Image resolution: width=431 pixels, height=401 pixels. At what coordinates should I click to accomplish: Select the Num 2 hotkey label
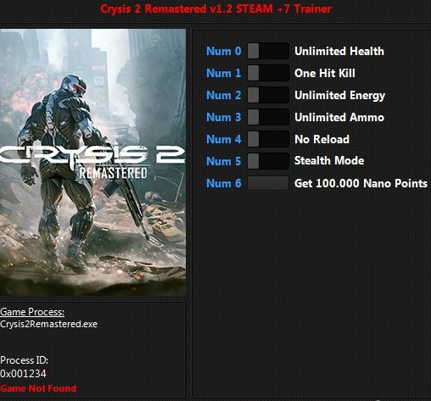click(224, 95)
